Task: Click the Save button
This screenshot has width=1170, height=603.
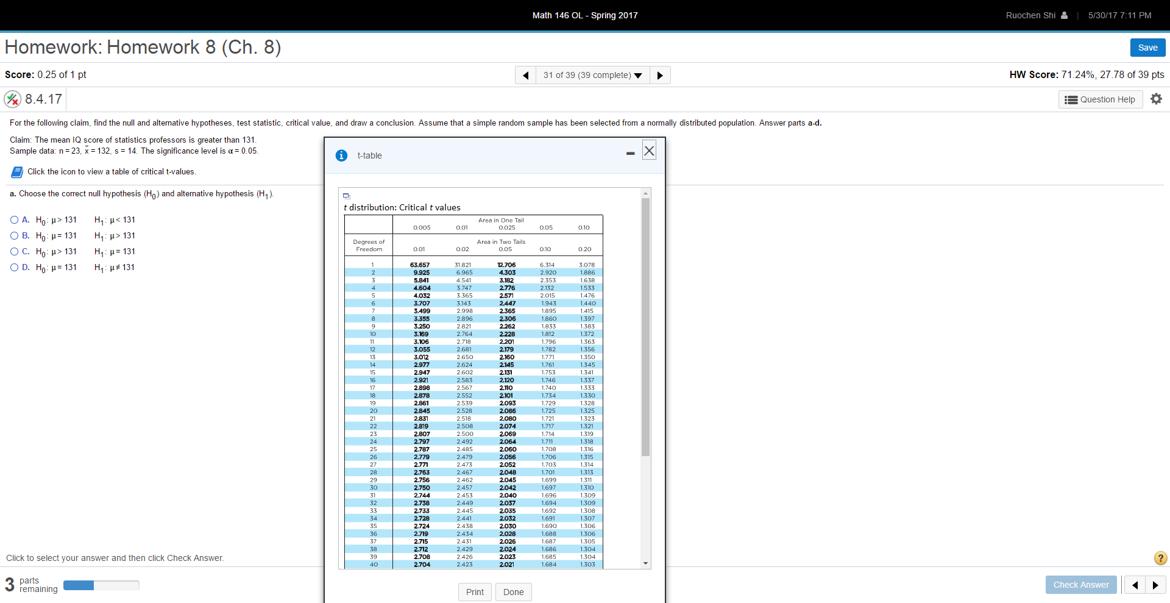Action: (1147, 48)
